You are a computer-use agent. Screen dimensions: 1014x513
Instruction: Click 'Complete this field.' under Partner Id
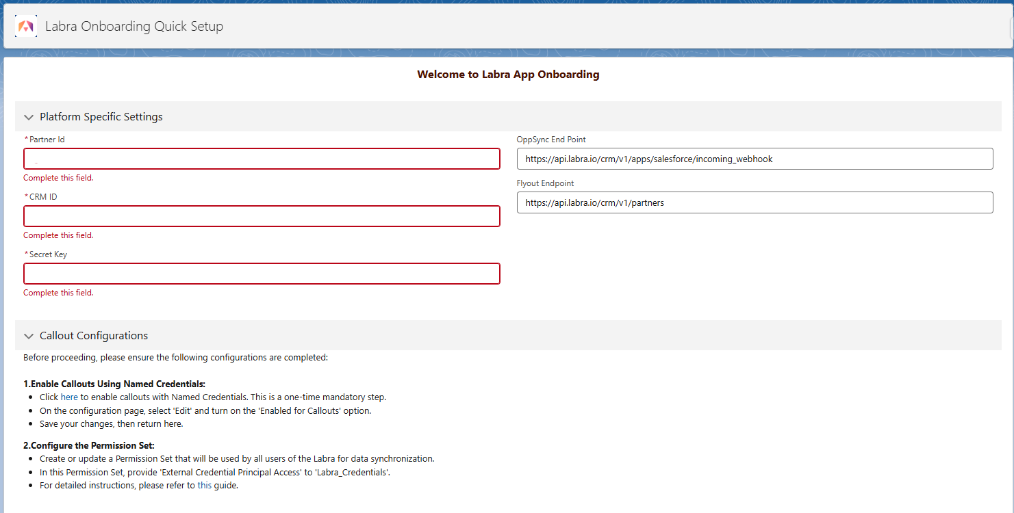(58, 178)
